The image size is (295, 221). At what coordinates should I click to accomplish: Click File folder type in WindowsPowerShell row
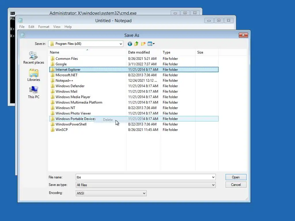coord(170,124)
